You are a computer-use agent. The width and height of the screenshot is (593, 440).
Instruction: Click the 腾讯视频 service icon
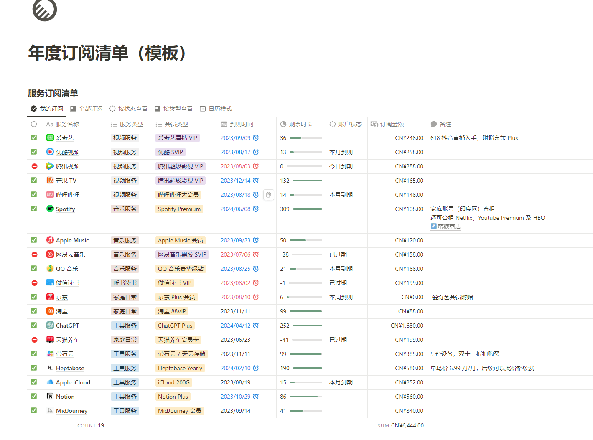(x=50, y=166)
